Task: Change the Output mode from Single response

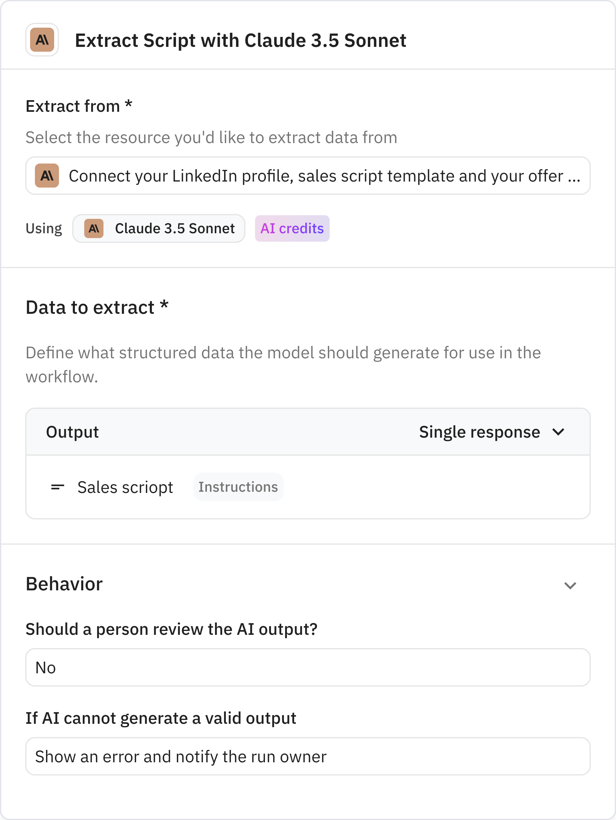Action: pyautogui.click(x=490, y=432)
